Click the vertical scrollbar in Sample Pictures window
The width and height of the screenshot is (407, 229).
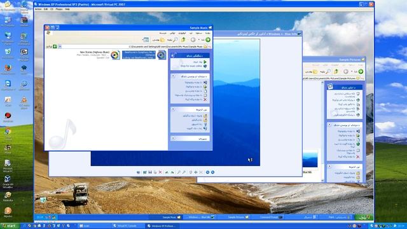pos(322,132)
